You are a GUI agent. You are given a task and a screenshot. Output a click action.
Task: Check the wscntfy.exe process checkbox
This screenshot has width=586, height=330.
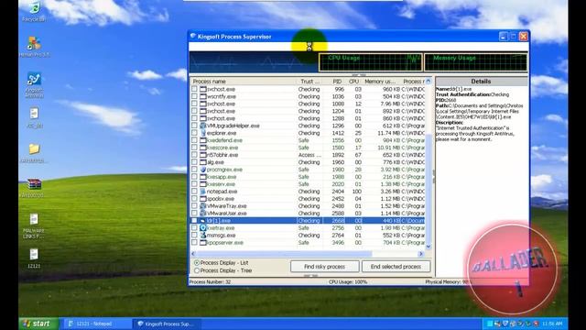pyautogui.click(x=194, y=96)
